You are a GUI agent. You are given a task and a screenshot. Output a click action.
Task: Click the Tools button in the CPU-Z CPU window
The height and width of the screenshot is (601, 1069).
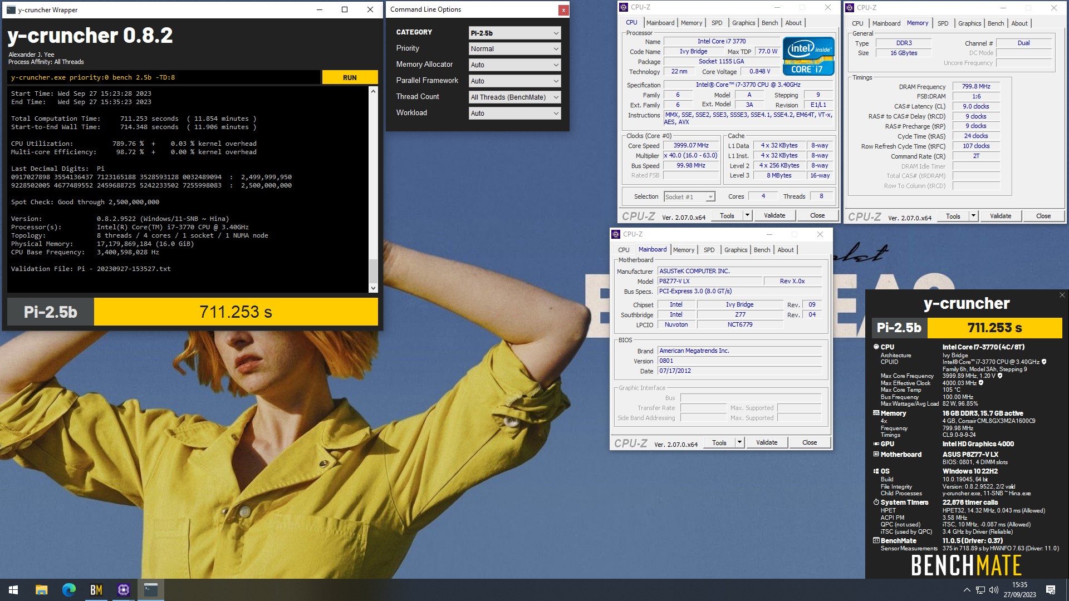(x=727, y=215)
